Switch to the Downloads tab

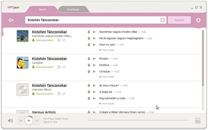(73, 9)
